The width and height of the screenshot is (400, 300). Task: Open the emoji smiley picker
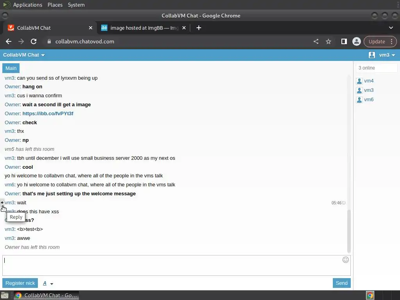tap(345, 260)
